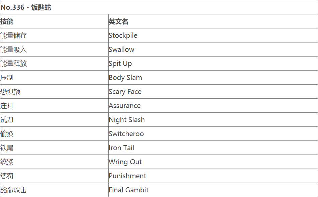The width and height of the screenshot is (318, 197).
Task: Select the "Stockpile" cell
Action: click(x=123, y=35)
